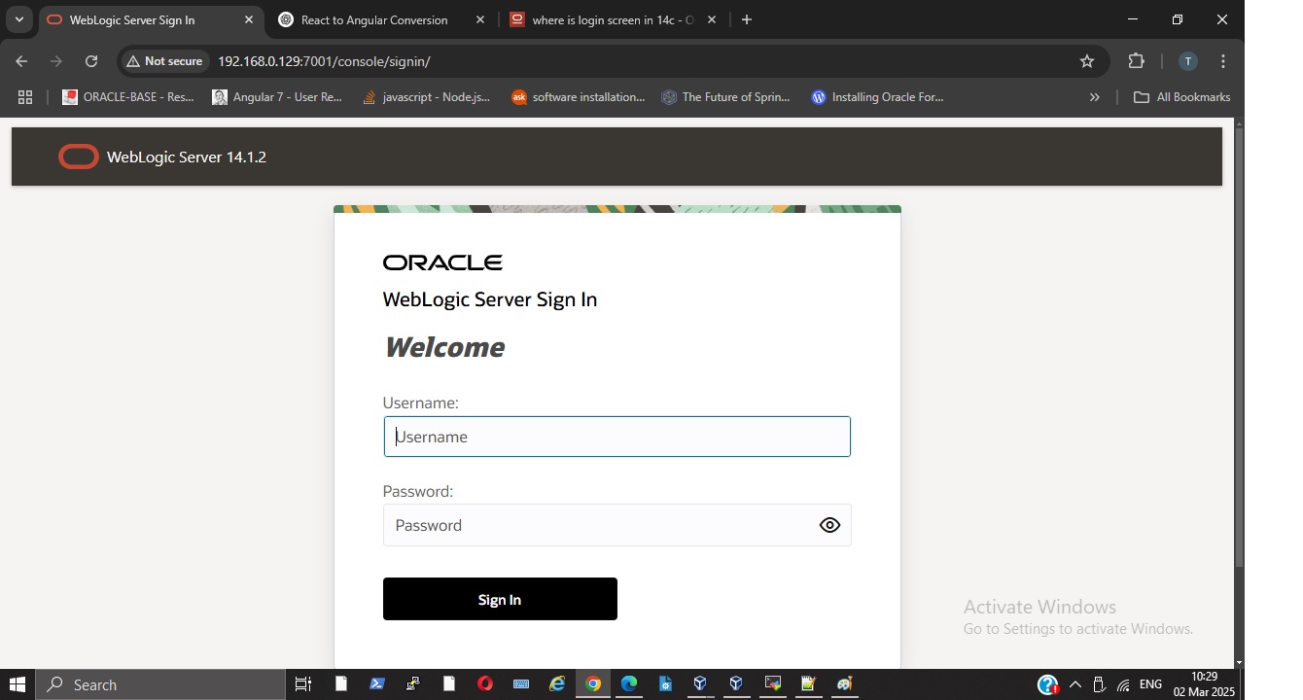Go back to previous page
The height and width of the screenshot is (700, 1303).
[x=21, y=61]
